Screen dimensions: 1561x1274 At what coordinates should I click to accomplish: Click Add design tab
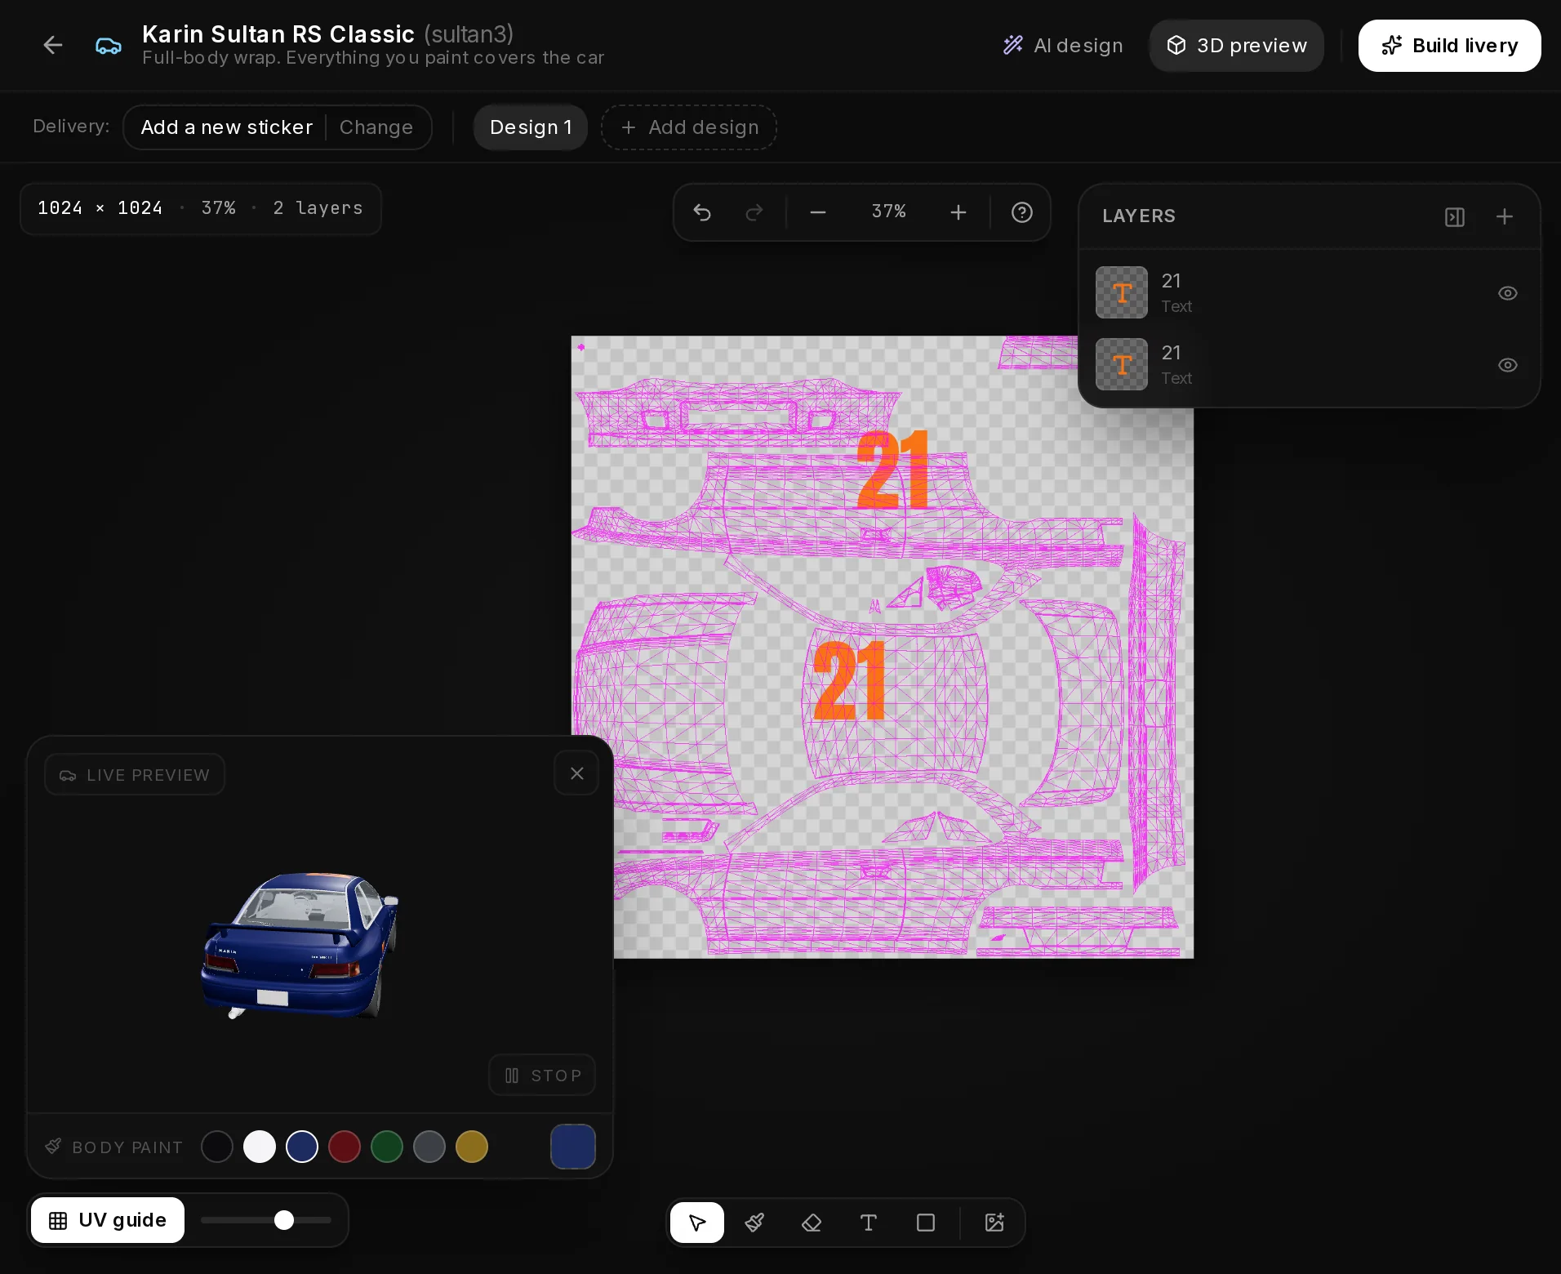pyautogui.click(x=689, y=127)
